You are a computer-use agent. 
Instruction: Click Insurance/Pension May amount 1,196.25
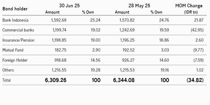tap(127, 40)
